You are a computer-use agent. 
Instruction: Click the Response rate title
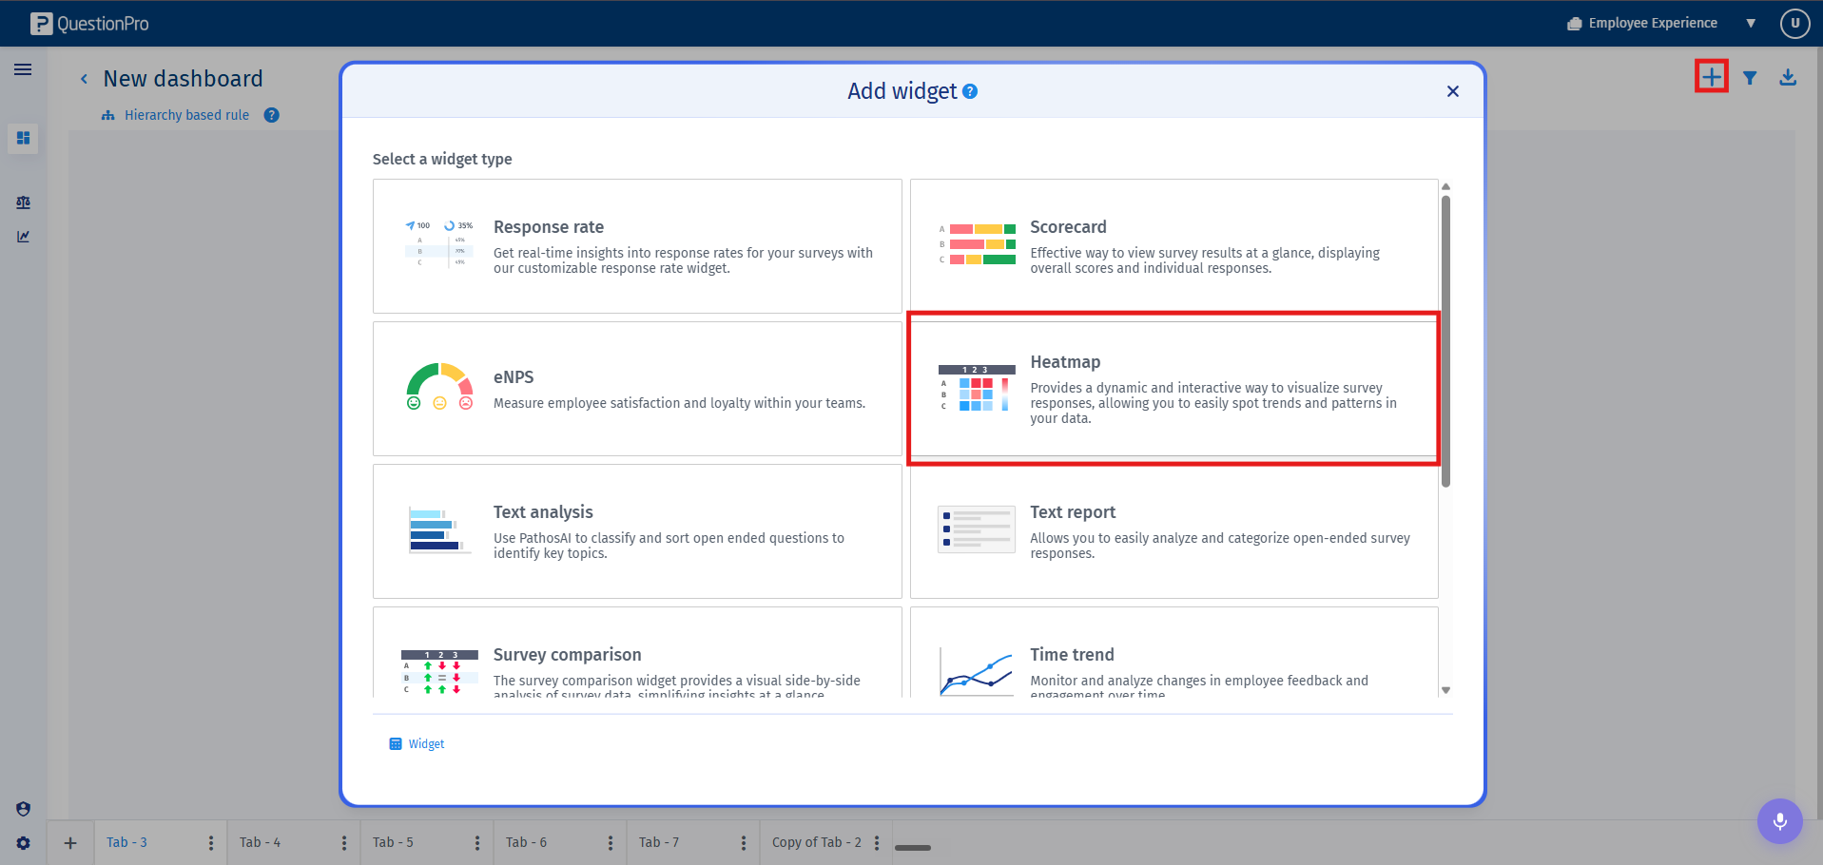(549, 227)
